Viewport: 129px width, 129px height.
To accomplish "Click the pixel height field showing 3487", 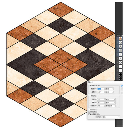I will point(101,92).
